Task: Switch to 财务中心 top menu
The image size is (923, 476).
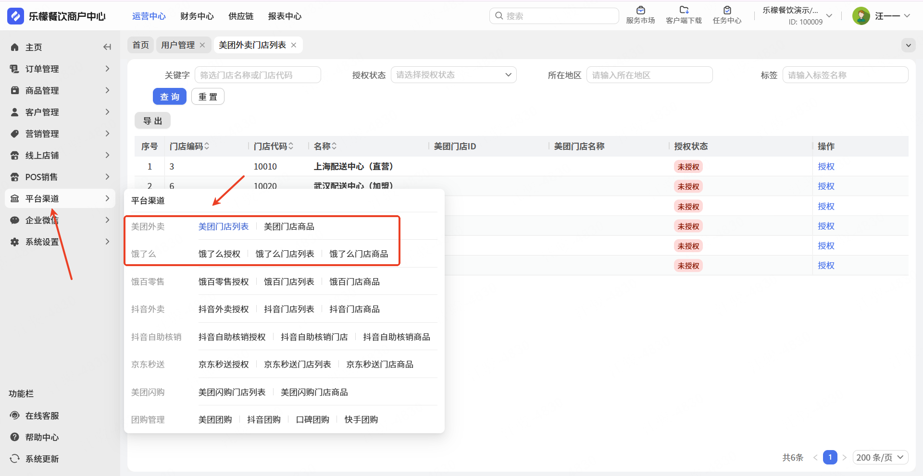Action: [x=197, y=16]
